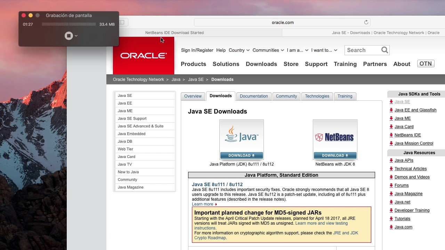
Task: Click the OTN button
Action: [x=426, y=64]
